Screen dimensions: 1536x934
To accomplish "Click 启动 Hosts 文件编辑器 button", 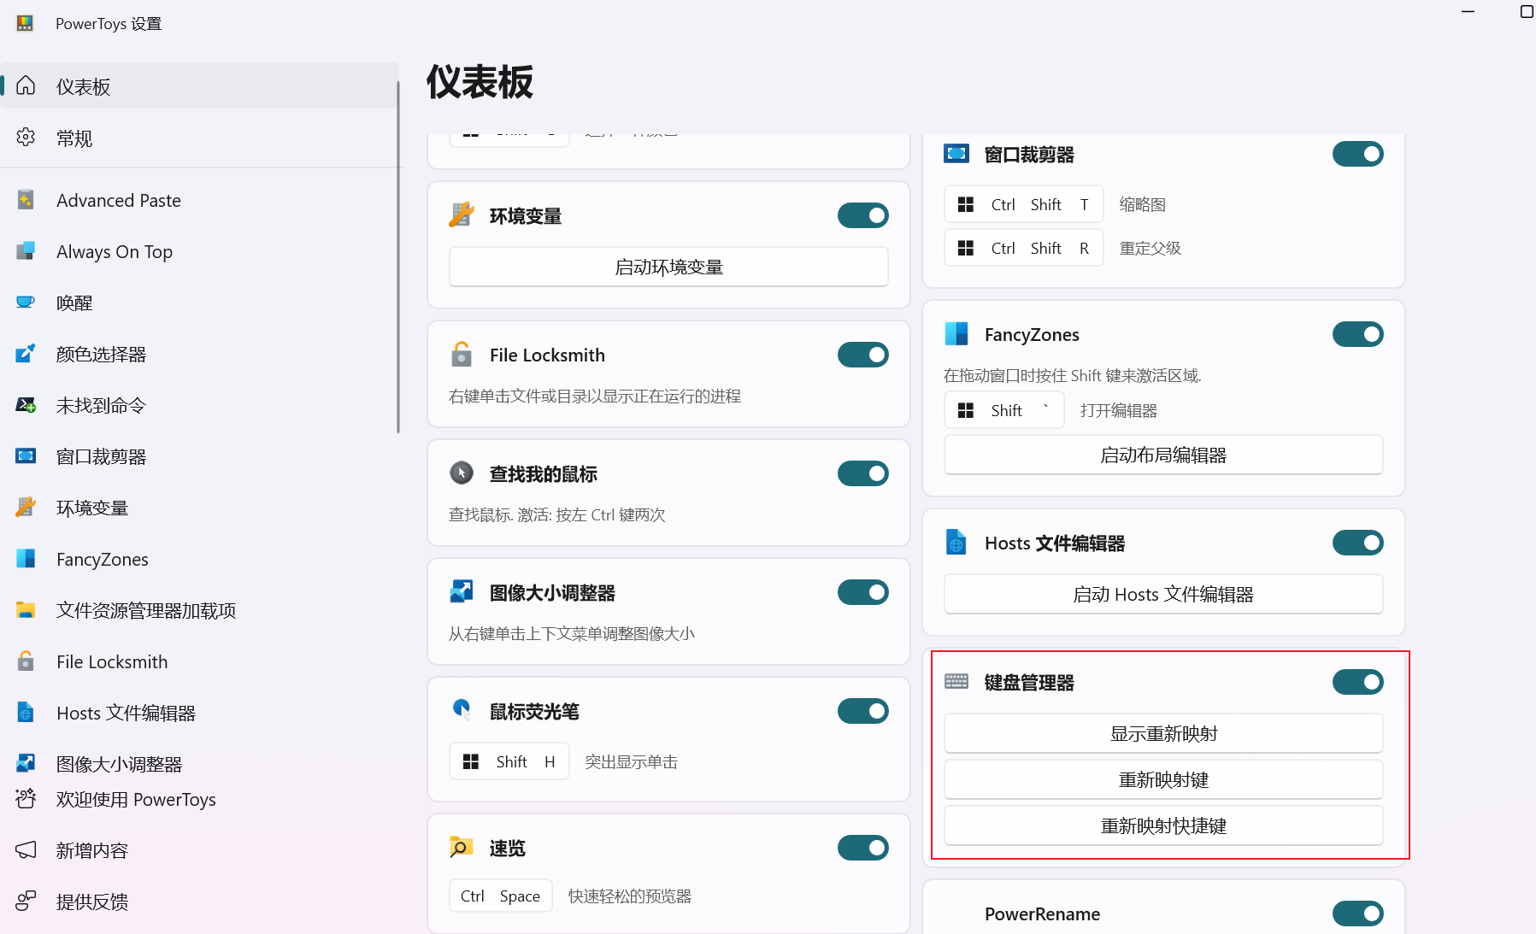I will [1162, 594].
